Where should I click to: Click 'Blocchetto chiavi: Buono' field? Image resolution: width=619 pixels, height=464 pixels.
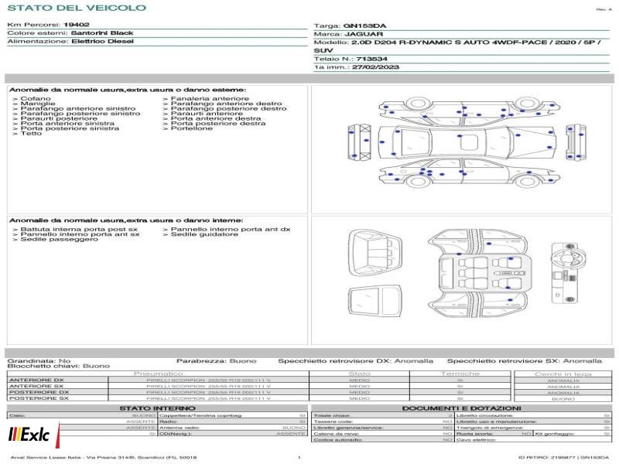[59, 366]
